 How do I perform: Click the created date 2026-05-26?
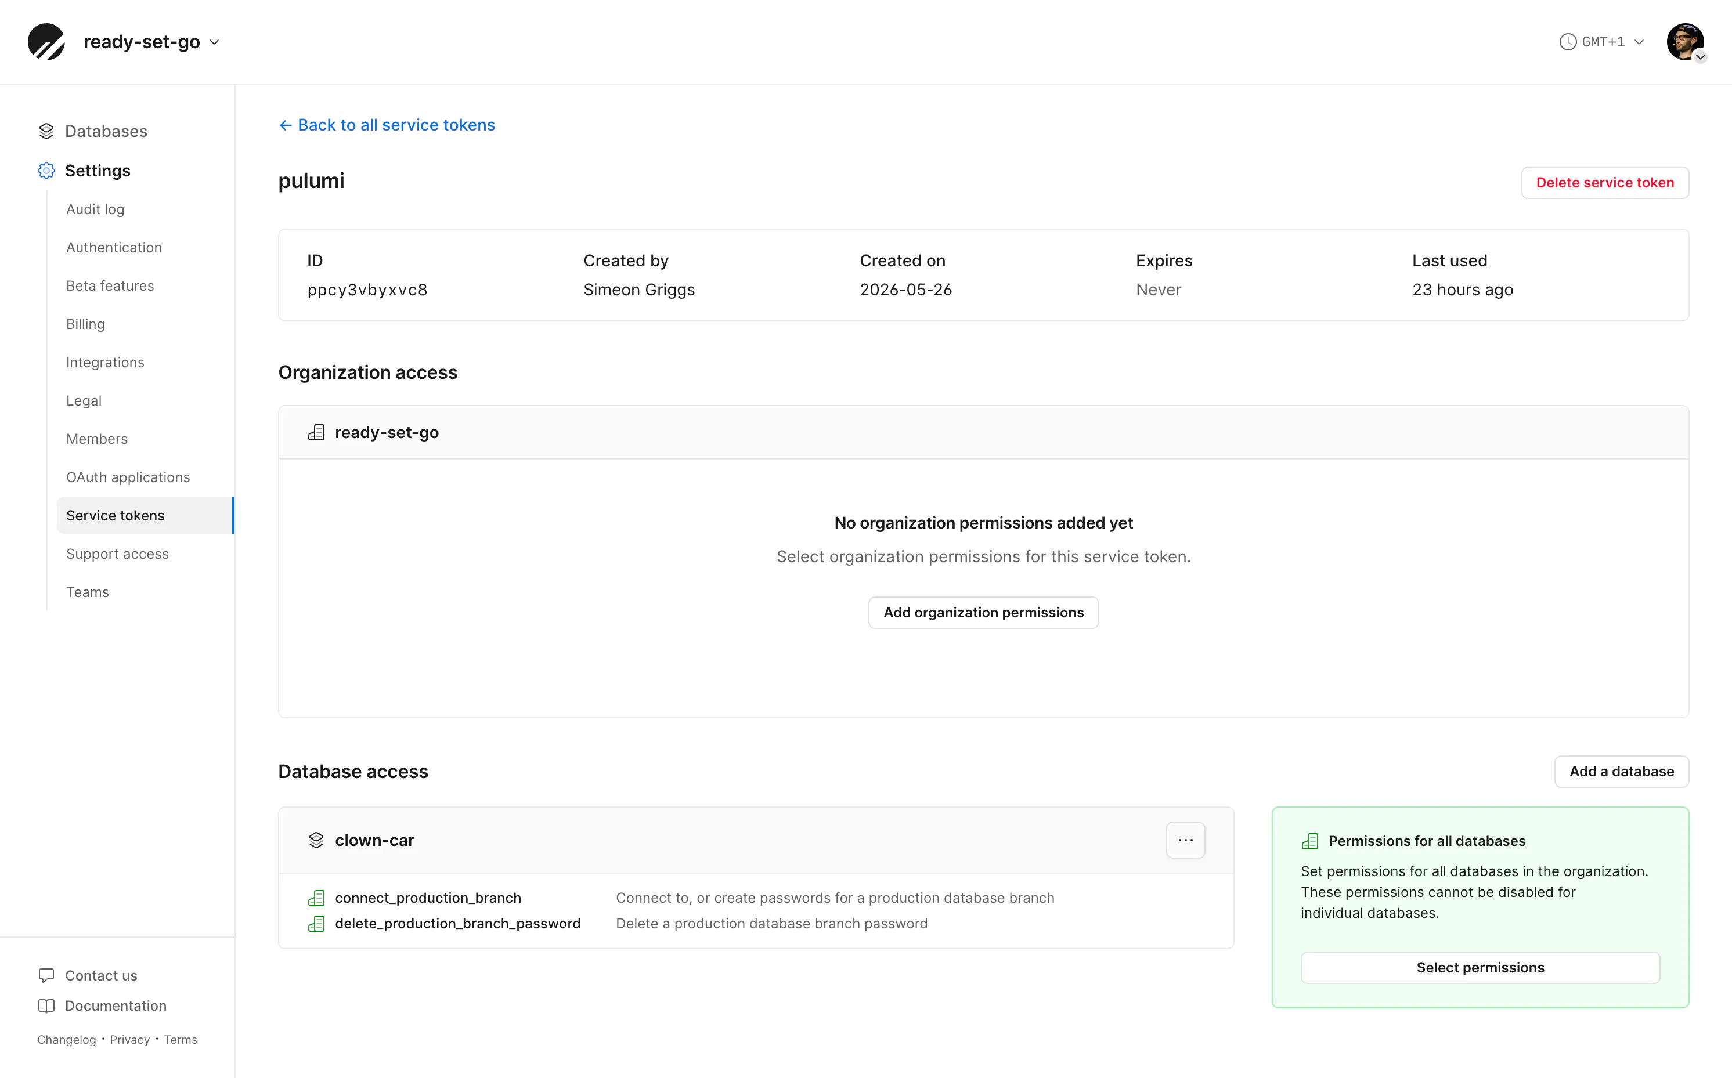905,290
